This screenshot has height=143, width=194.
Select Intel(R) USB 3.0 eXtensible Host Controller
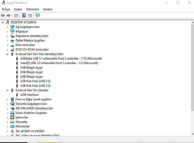[59, 63]
